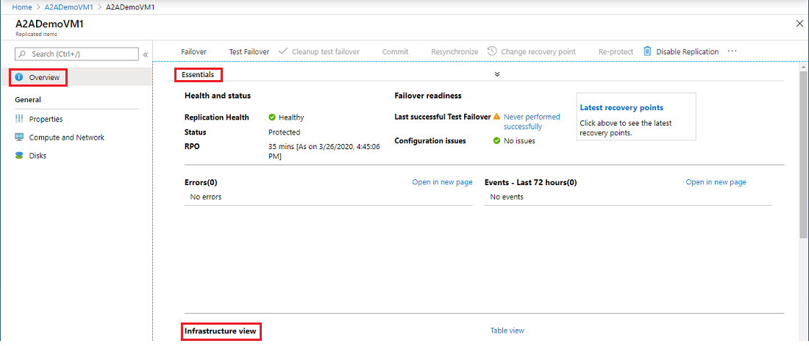Click the Cleanup test failover checkmark icon
This screenshot has width=809, height=346.
[282, 51]
